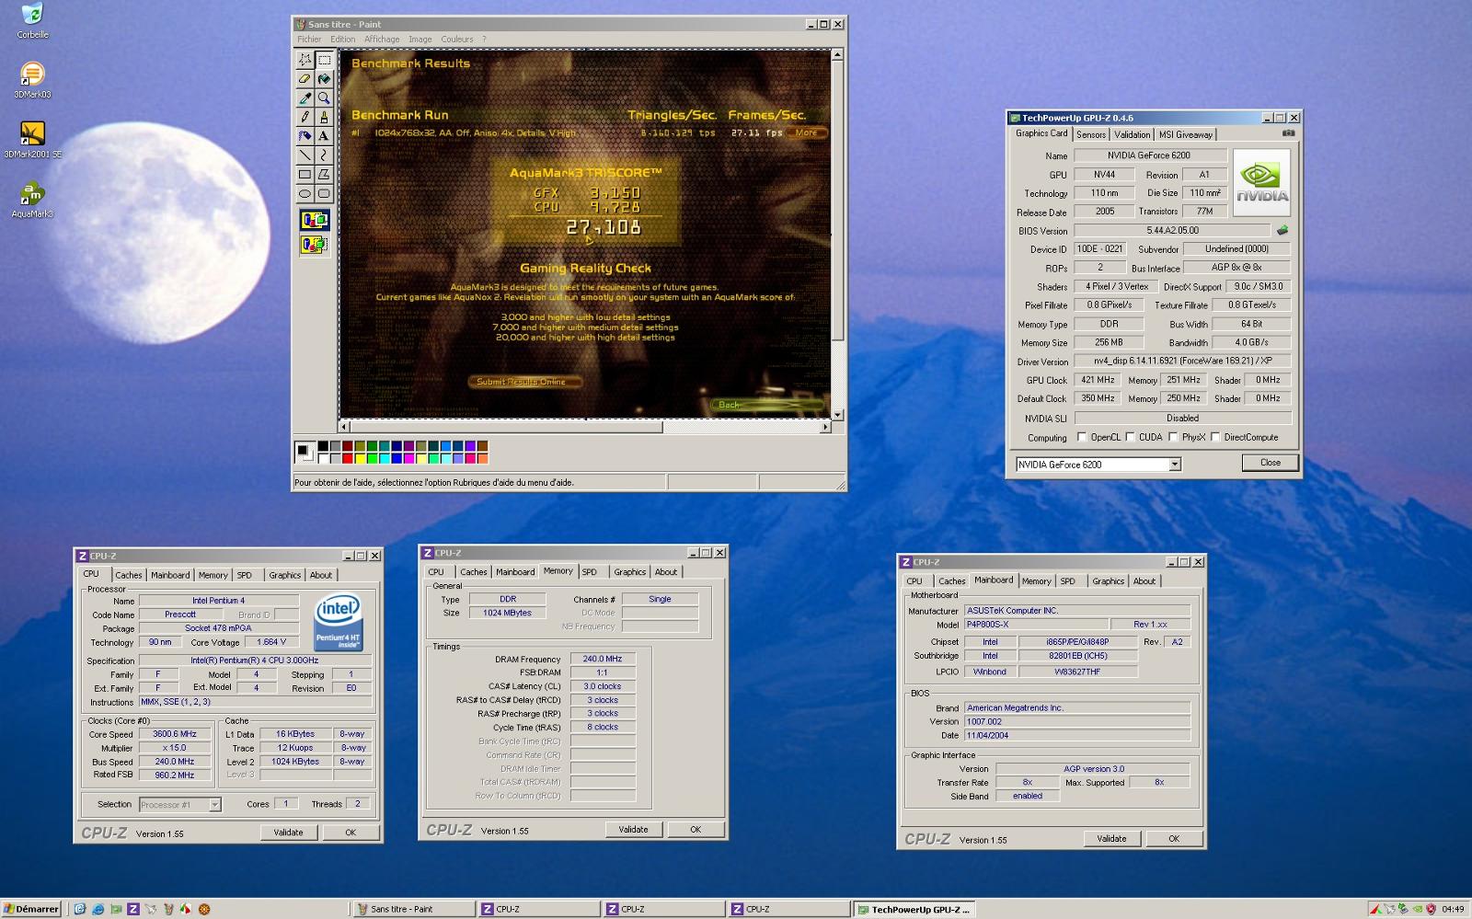Select opaque selection mode in Paint toolbox
This screenshot has height=919, width=1472.
coord(315,221)
